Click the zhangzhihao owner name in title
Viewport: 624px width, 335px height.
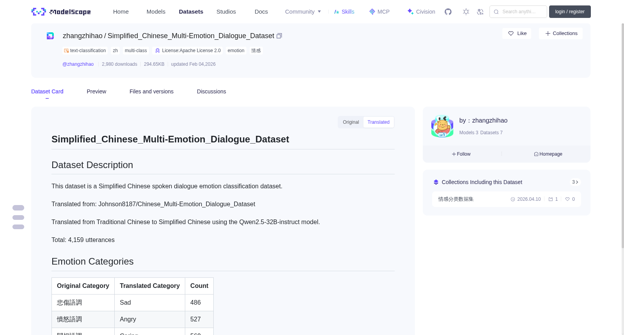[83, 36]
